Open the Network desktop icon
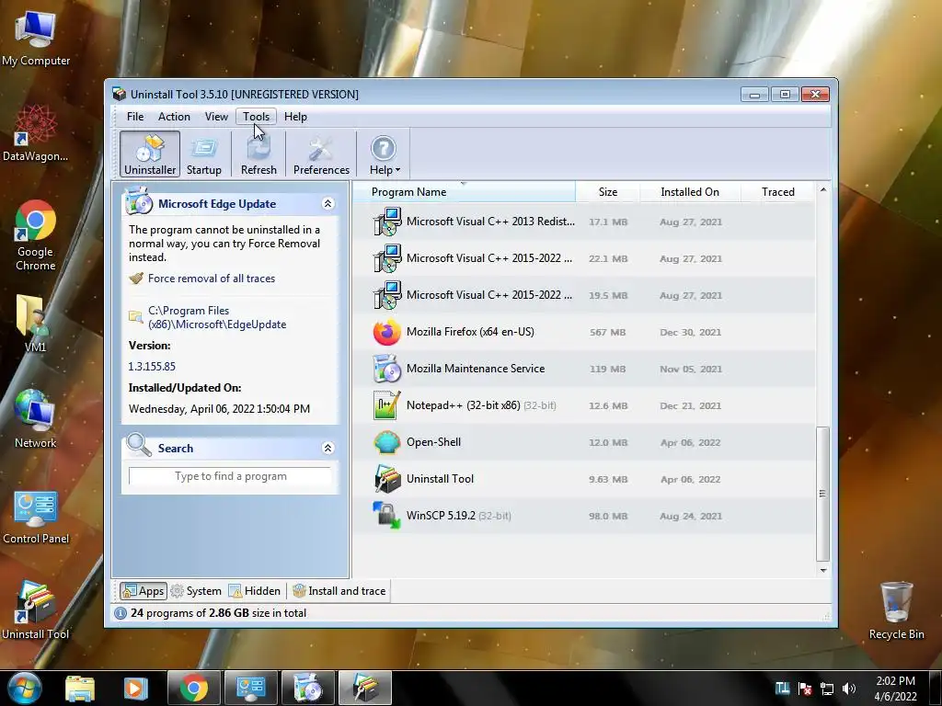 pyautogui.click(x=36, y=418)
